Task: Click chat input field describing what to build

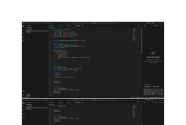Action: [153, 92]
